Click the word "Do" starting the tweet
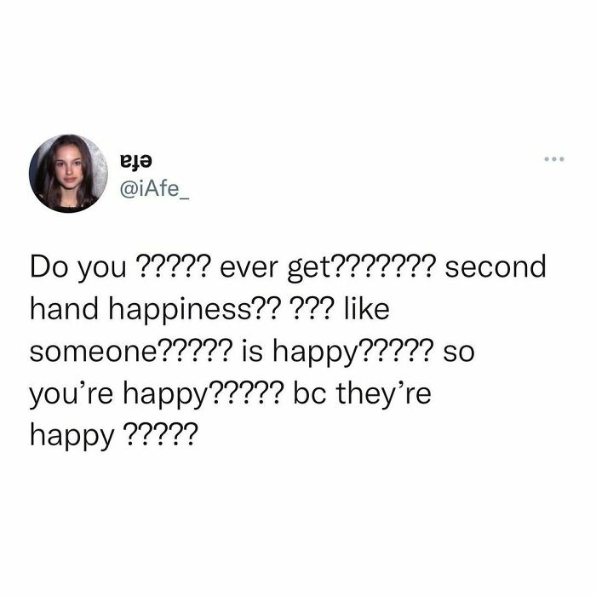This screenshot has width=596, height=596. [x=49, y=266]
